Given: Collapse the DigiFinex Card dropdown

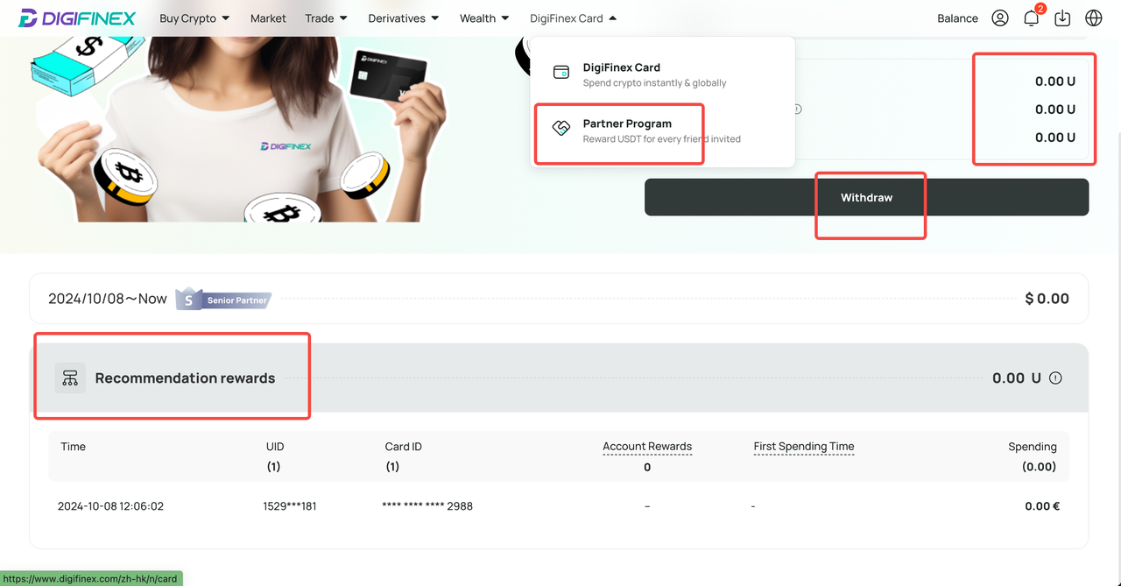Looking at the screenshot, I should tap(573, 18).
